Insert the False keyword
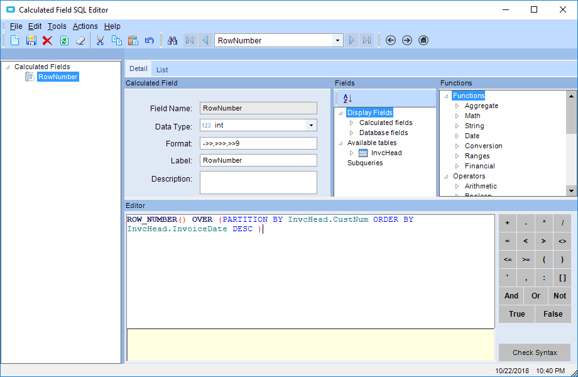 tap(553, 314)
